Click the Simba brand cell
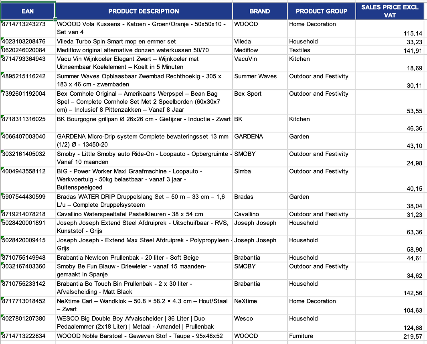This screenshot has width=427, height=344. click(260, 180)
